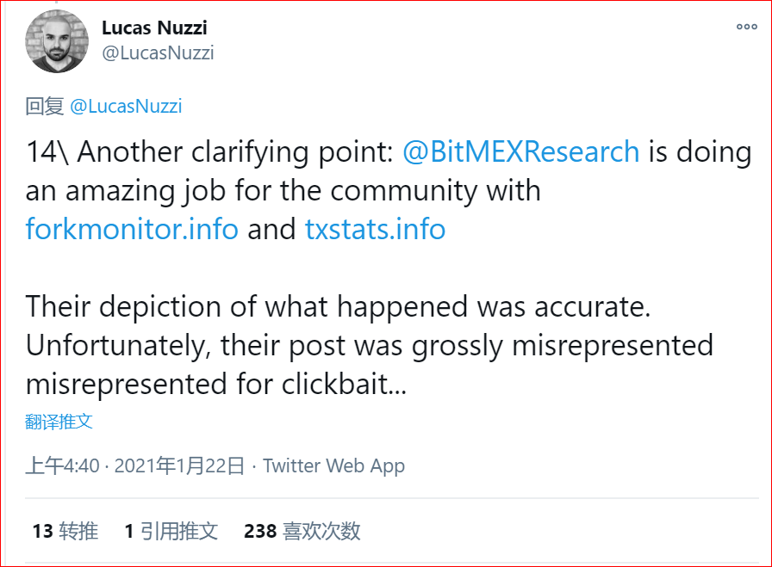
Task: Open the 1 引用推文 quote tweets
Action: pos(171,531)
